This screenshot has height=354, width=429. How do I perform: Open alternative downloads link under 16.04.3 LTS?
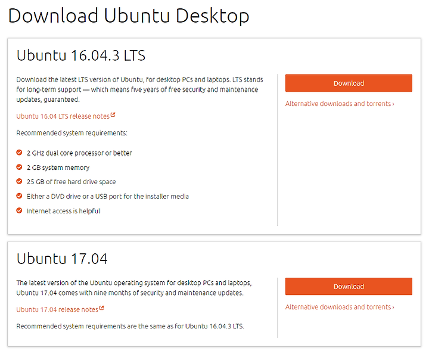coord(340,104)
